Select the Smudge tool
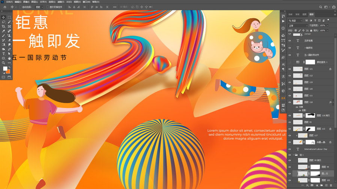Viewport: 337px width, 189px height. coord(9,44)
